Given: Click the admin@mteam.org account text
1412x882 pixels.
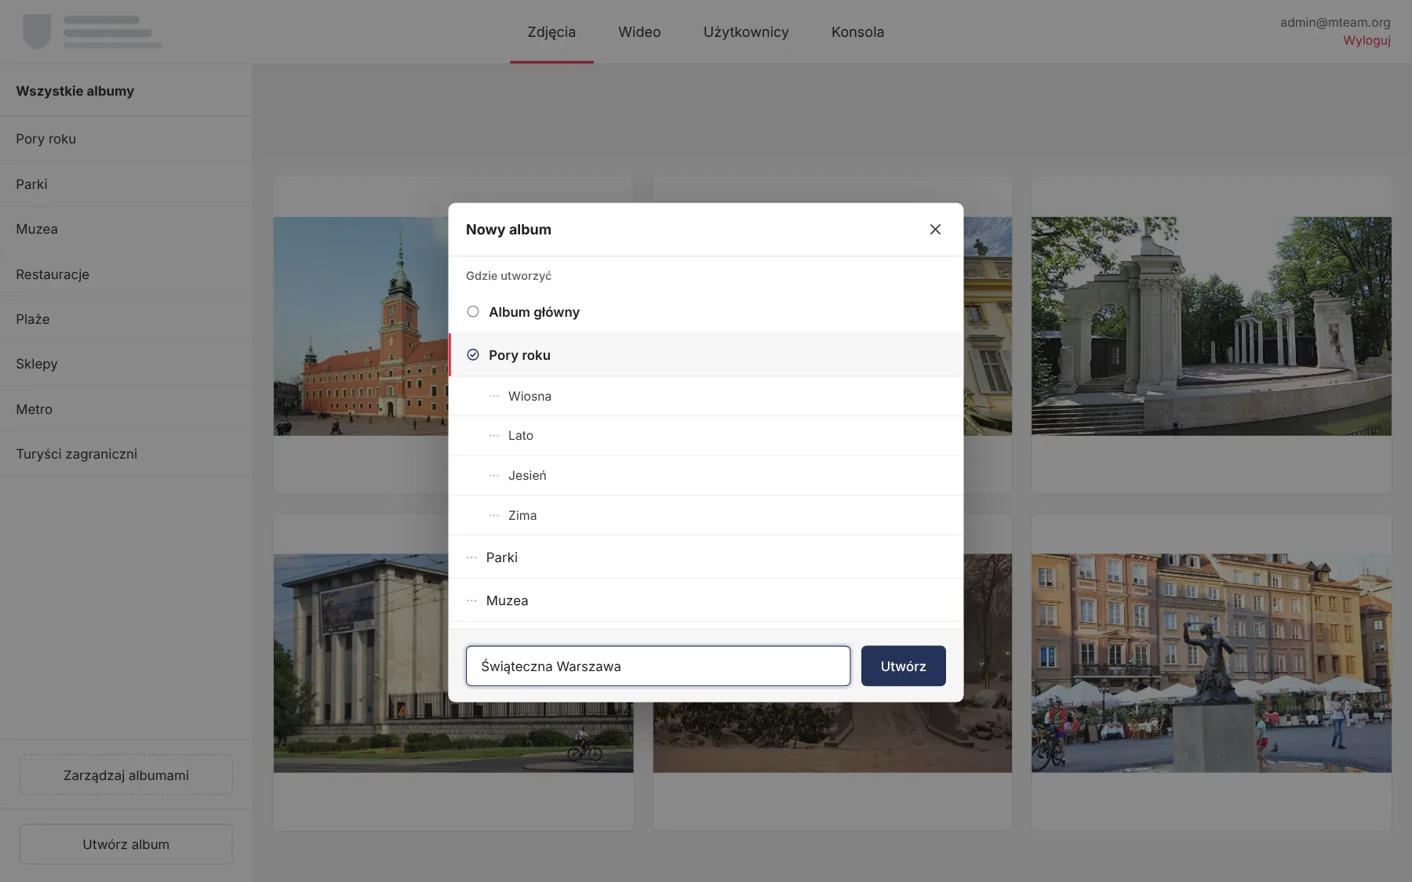Looking at the screenshot, I should click(1335, 23).
